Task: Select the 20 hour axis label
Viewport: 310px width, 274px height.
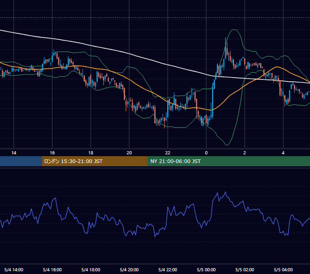Action: pyautogui.click(x=129, y=153)
